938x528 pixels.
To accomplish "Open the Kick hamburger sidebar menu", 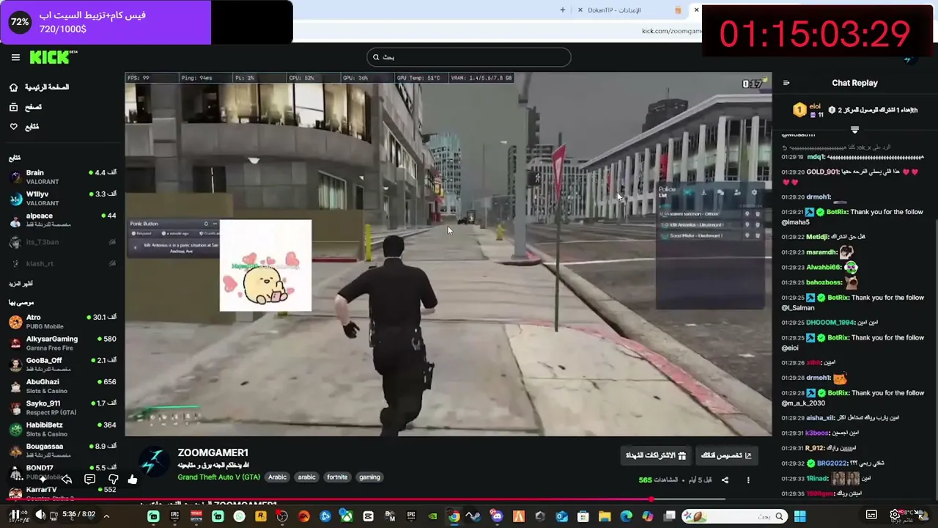I will click(x=15, y=57).
